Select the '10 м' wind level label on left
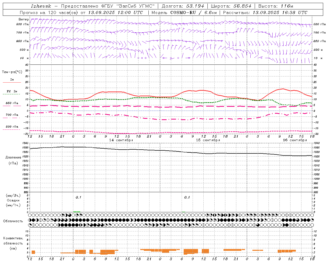This screenshot has width=327, height=261. click(25, 58)
